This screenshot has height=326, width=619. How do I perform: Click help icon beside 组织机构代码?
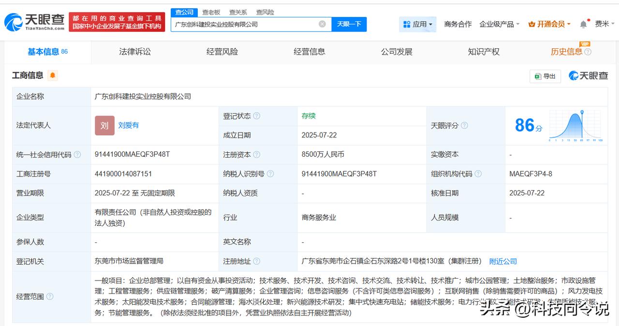[x=478, y=174]
